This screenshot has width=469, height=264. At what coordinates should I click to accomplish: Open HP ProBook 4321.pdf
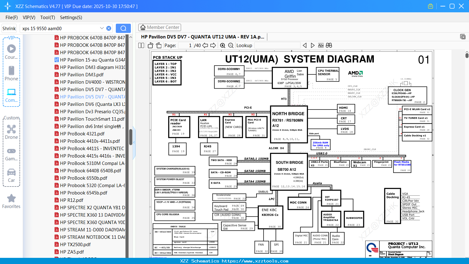[79, 134]
